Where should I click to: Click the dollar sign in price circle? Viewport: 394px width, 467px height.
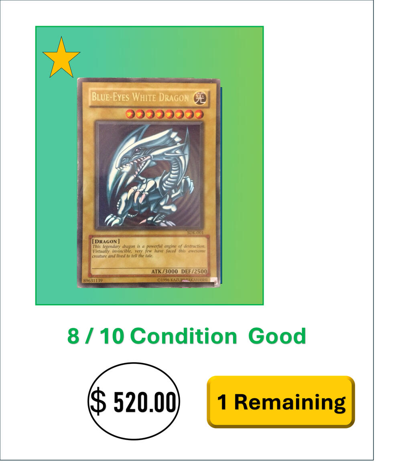pos(98,401)
